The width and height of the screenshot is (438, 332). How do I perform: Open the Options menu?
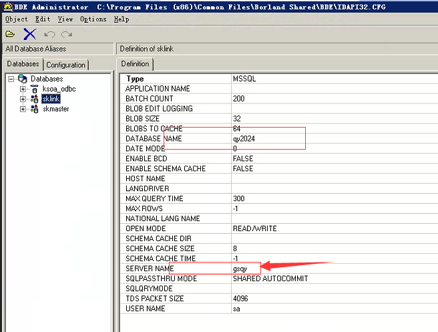(x=93, y=19)
